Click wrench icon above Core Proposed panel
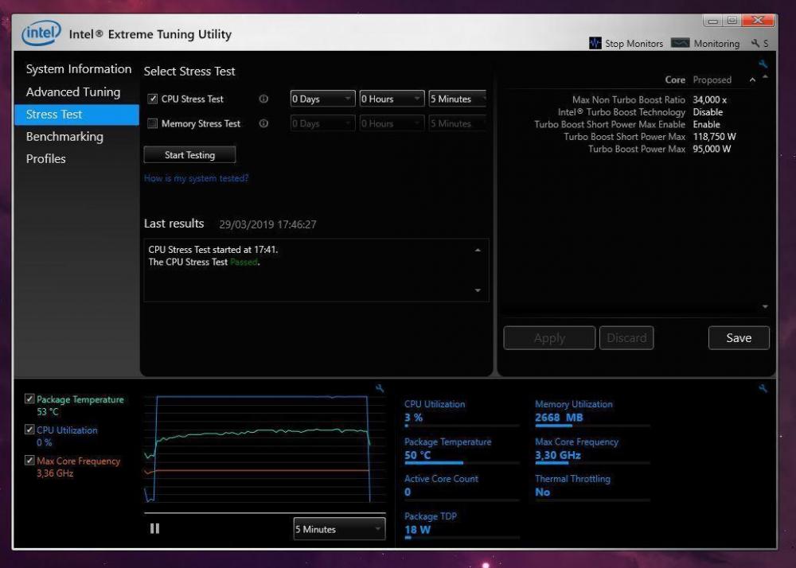Image resolution: width=796 pixels, height=568 pixels. 763,64
